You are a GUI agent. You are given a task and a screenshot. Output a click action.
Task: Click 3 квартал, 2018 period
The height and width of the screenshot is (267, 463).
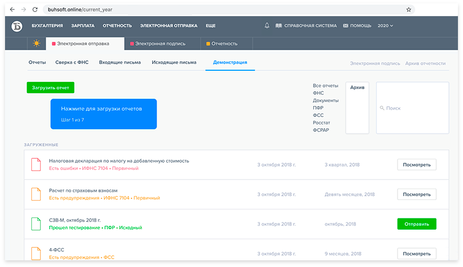pos(342,164)
